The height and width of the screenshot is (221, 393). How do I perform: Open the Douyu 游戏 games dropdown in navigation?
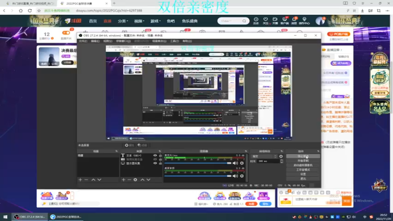[155, 21]
